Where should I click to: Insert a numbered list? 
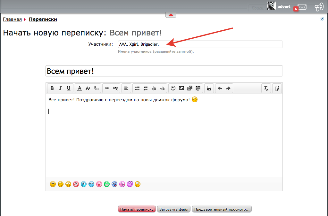coord(146,89)
